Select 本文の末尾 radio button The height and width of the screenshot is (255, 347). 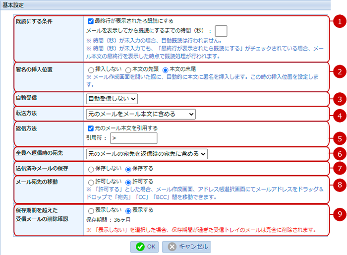[165, 70]
